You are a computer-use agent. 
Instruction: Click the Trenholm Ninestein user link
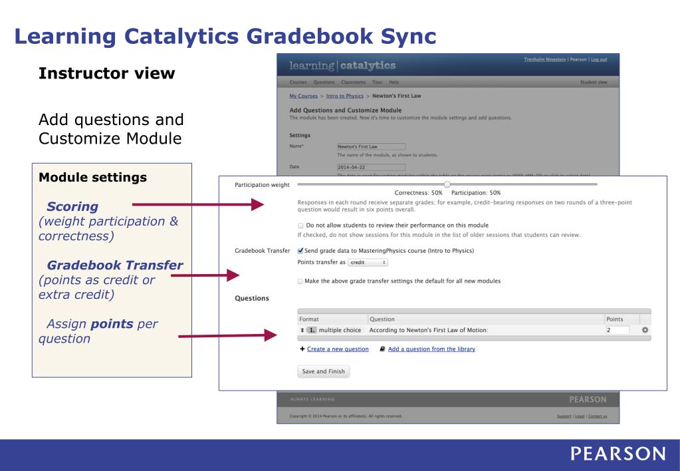(544, 59)
